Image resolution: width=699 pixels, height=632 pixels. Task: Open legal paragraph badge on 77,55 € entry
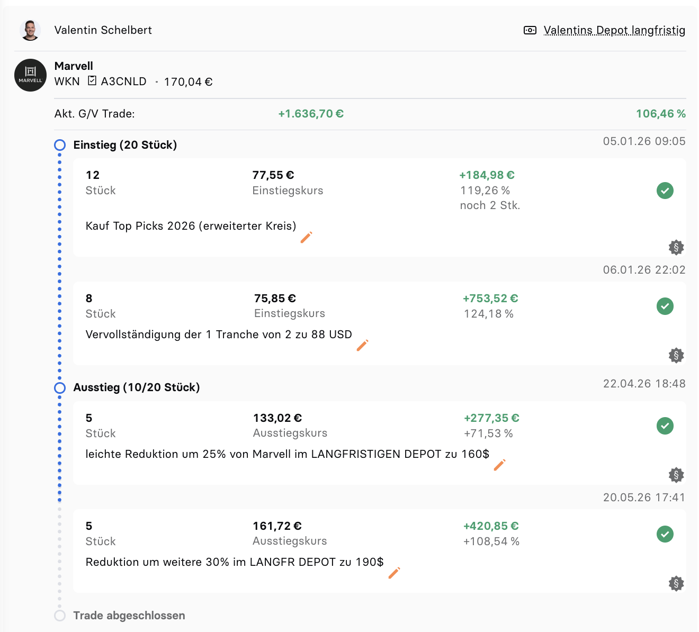676,247
